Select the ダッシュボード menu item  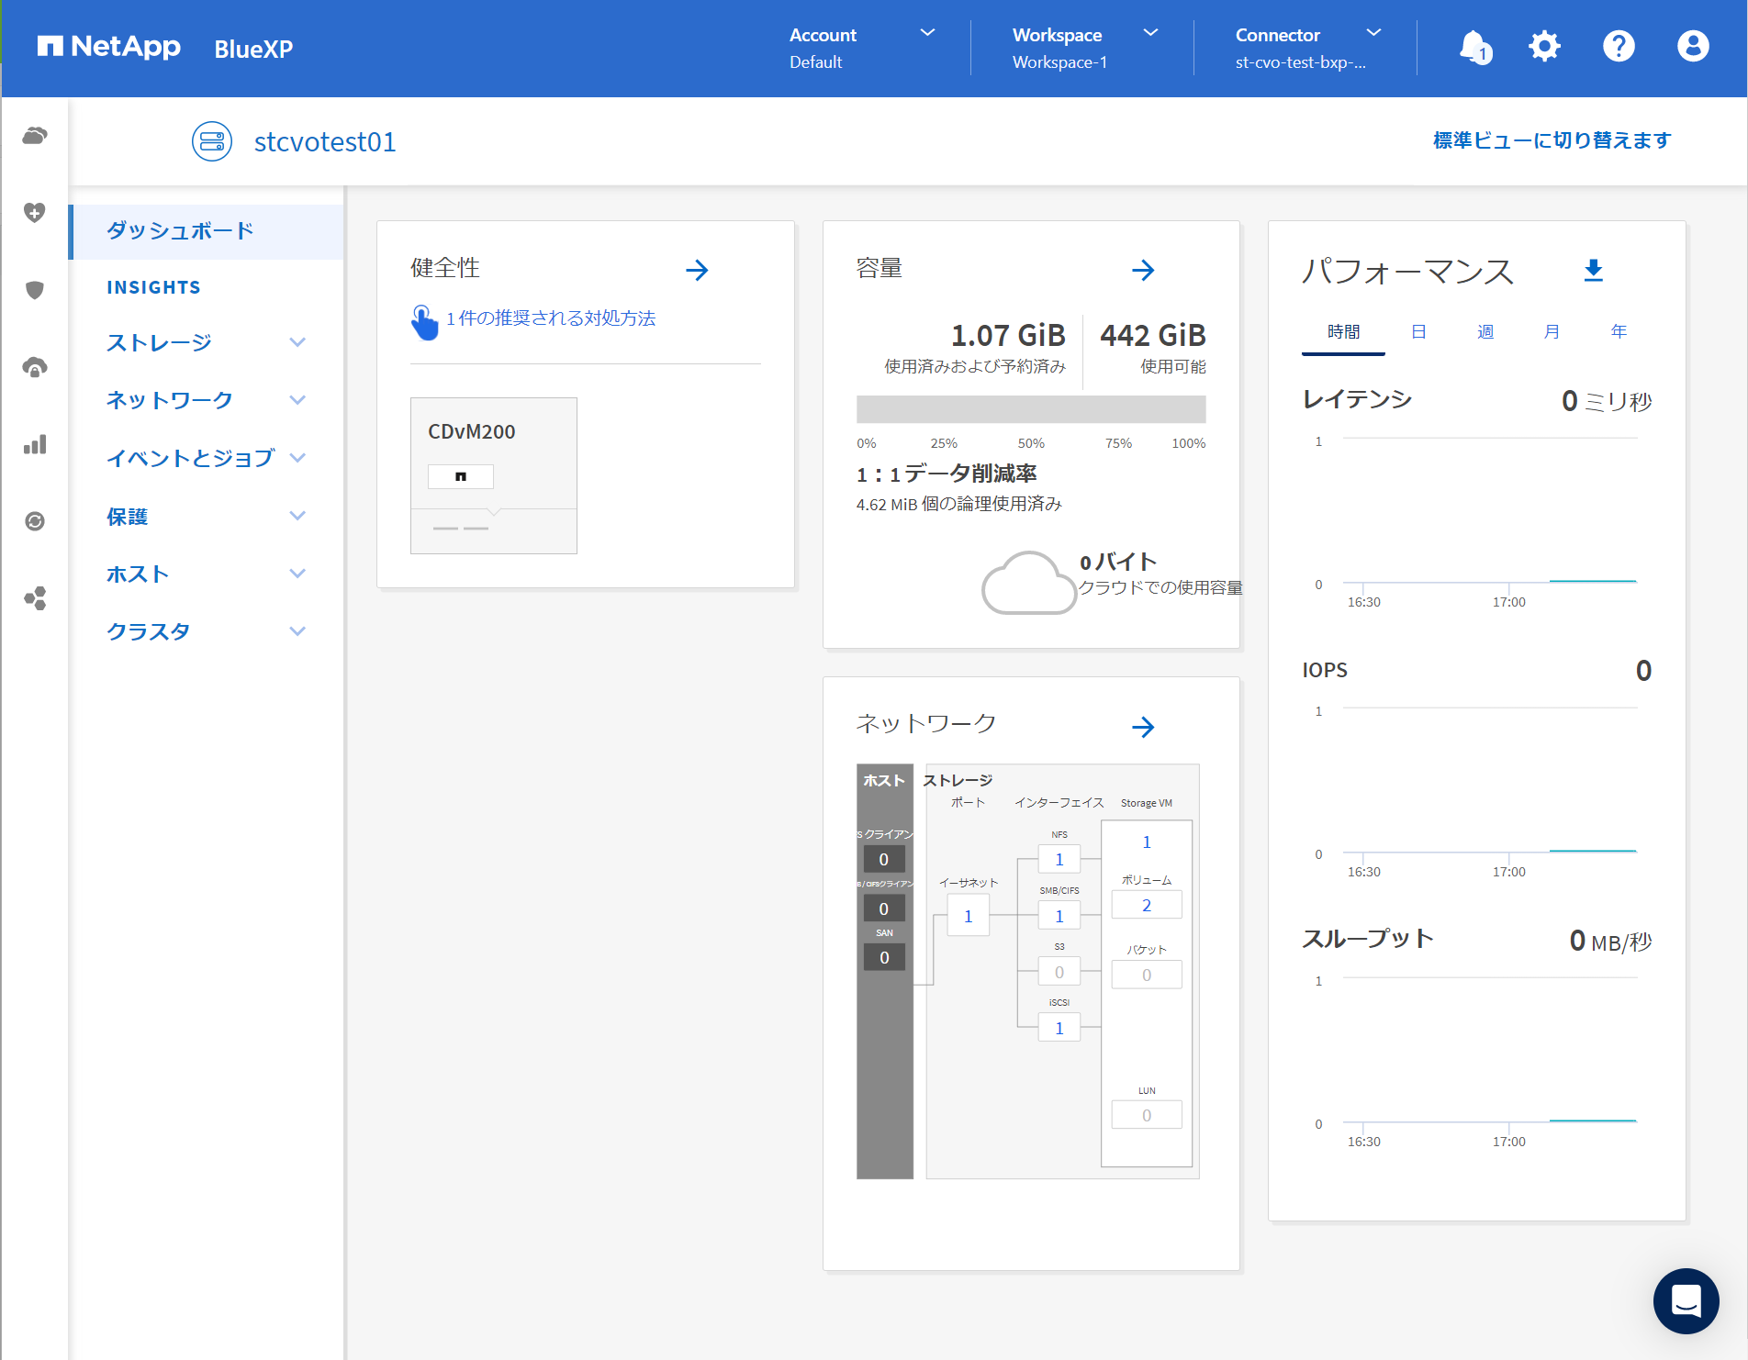[x=180, y=231]
